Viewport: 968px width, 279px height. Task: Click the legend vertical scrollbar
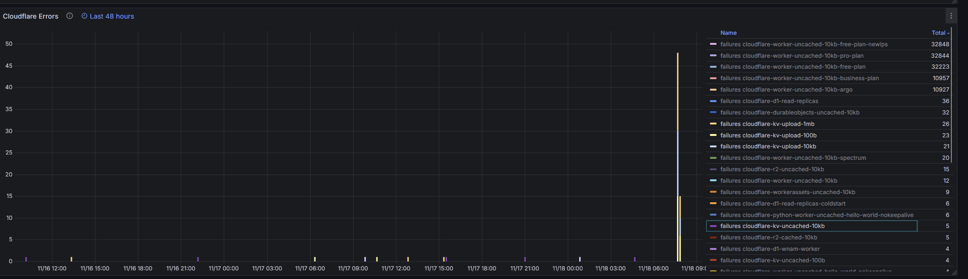coord(951,95)
